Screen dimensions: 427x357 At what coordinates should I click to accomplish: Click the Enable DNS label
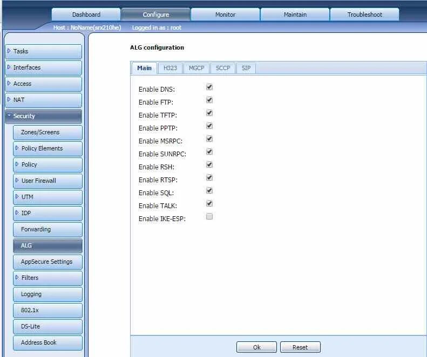[x=157, y=90]
